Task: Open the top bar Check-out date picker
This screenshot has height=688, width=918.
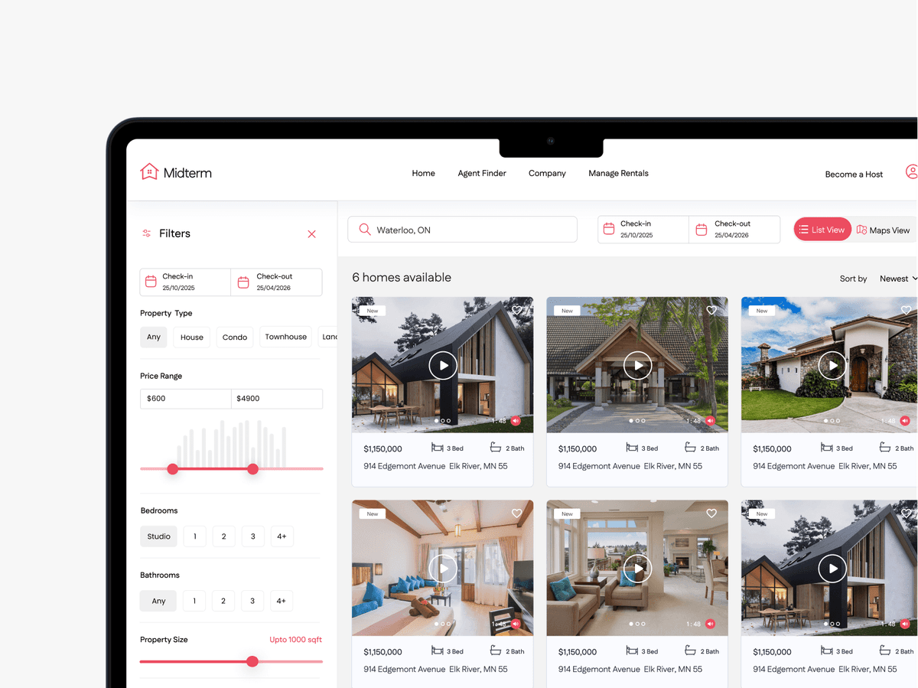Action: pos(734,230)
